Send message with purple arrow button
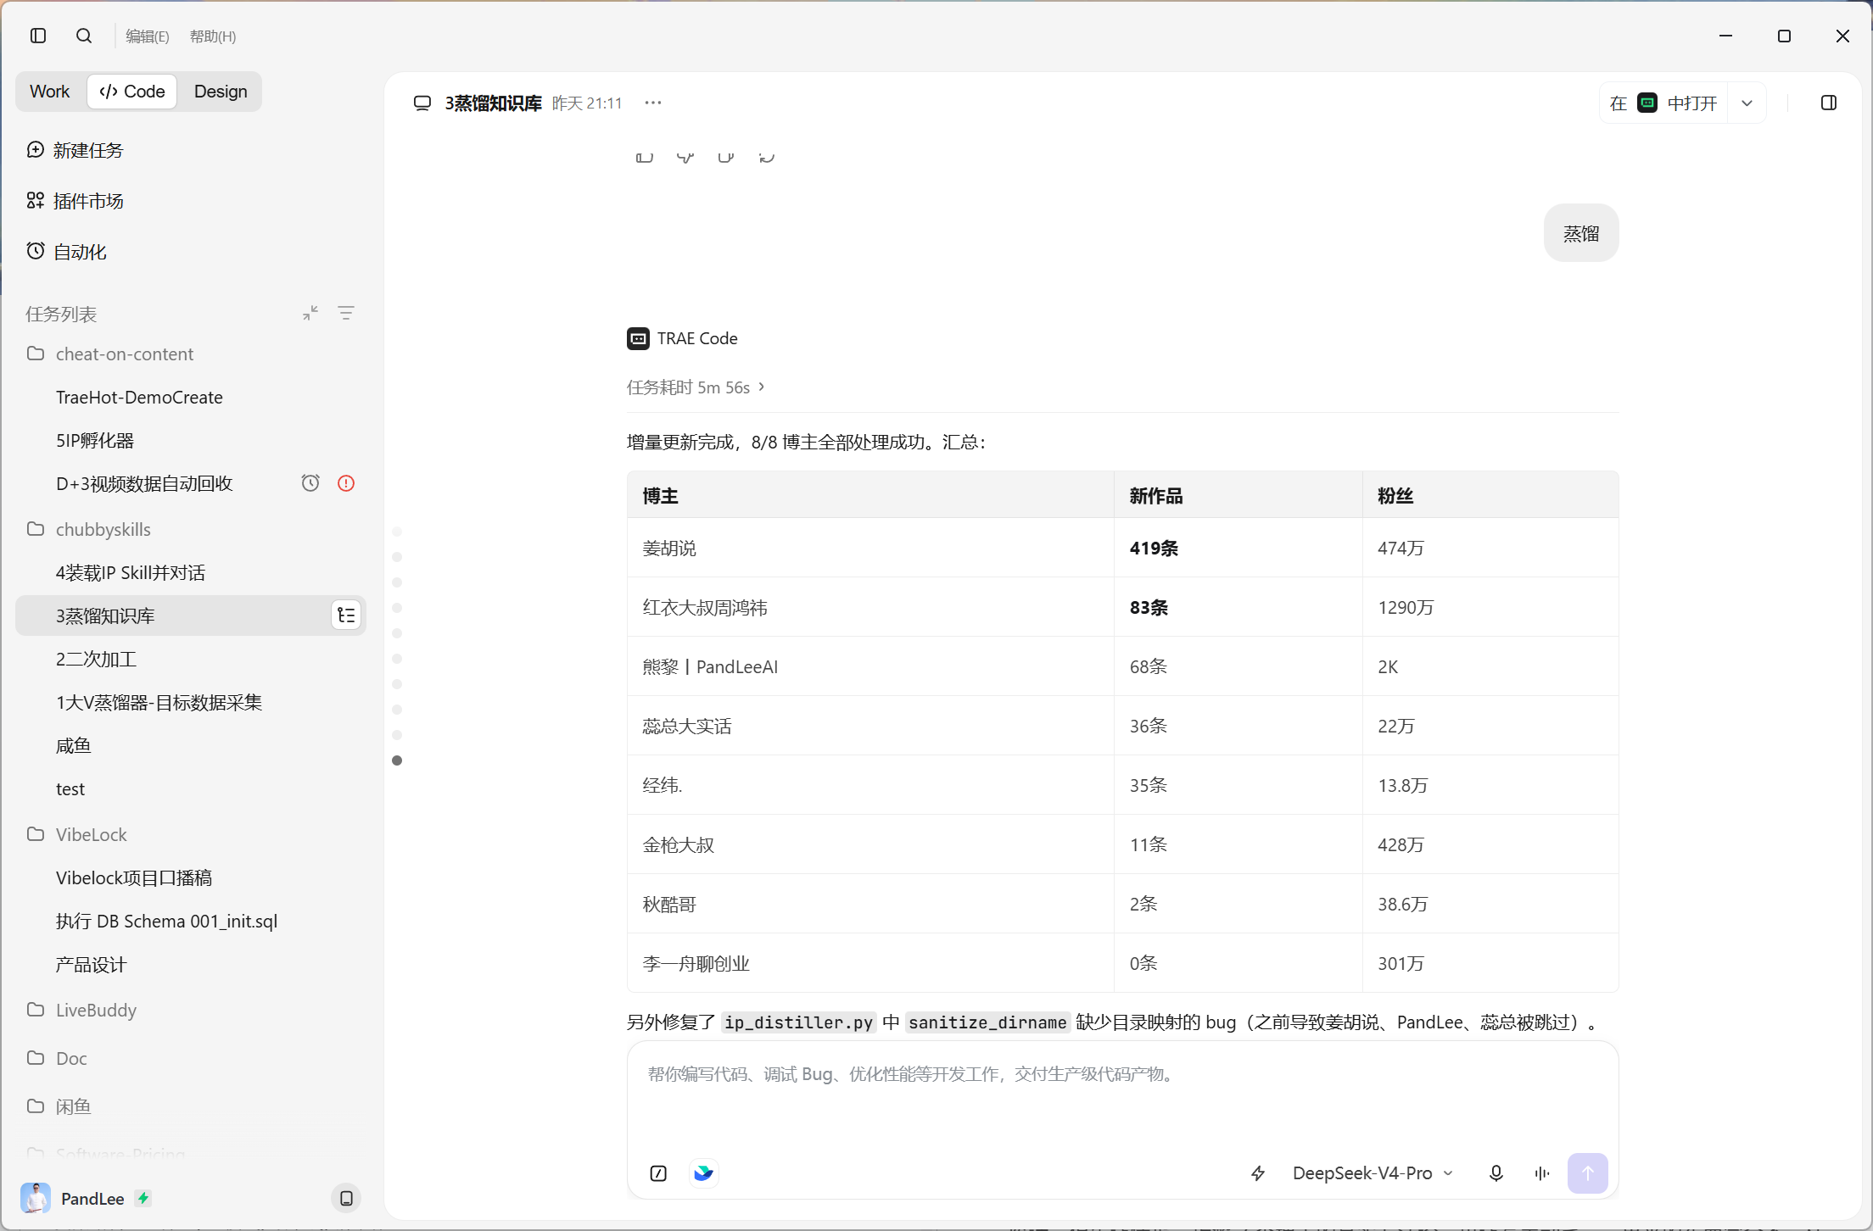 (x=1588, y=1173)
